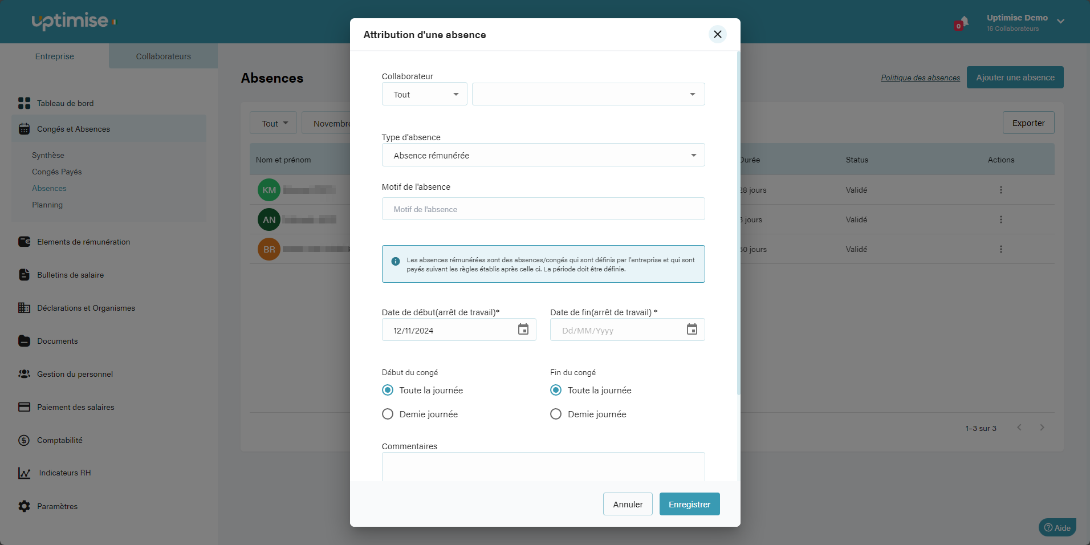
Task: Click the BR collaborator avatar
Action: (269, 249)
